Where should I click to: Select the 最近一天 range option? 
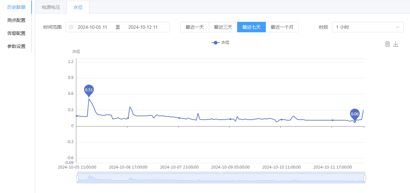tap(195, 27)
